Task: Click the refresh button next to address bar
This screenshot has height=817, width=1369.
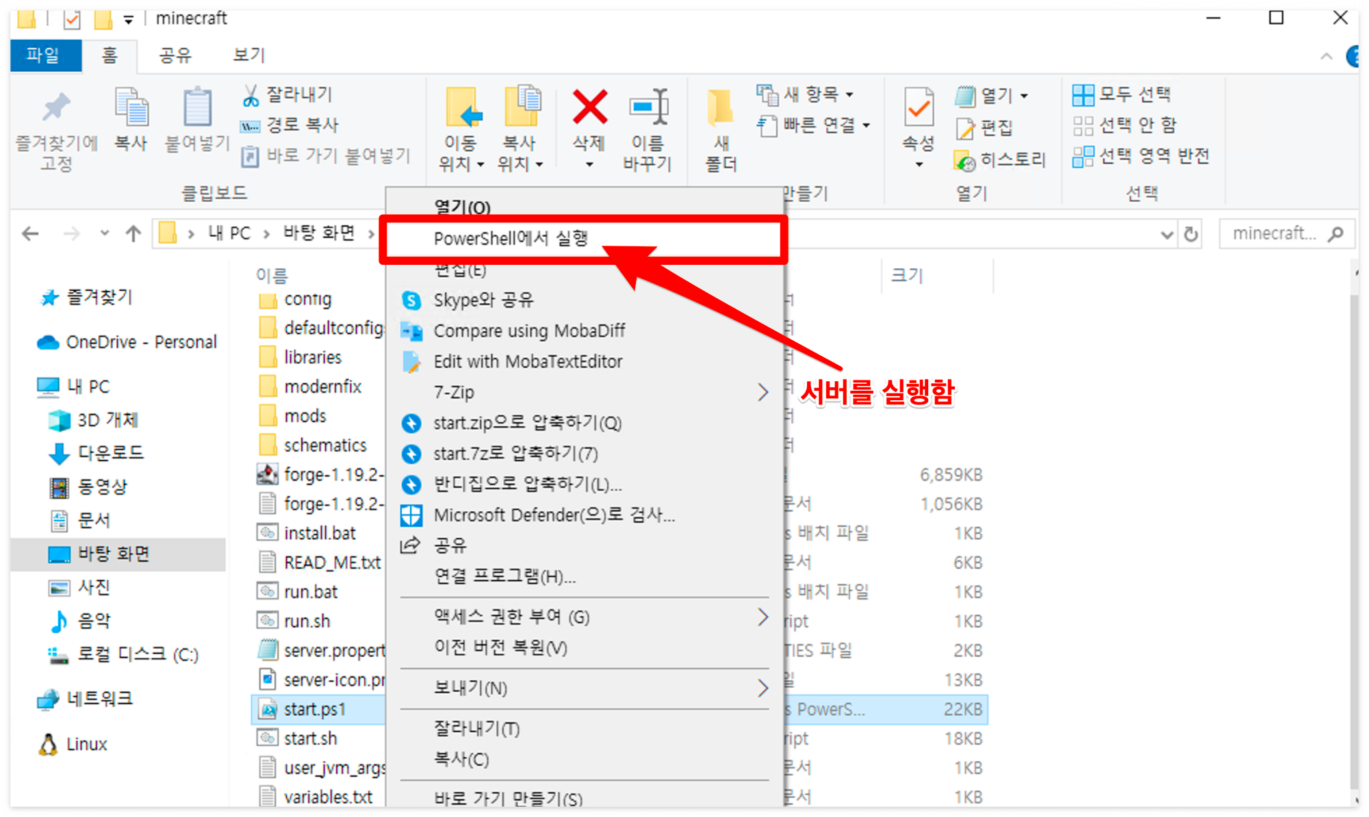Action: (1191, 235)
